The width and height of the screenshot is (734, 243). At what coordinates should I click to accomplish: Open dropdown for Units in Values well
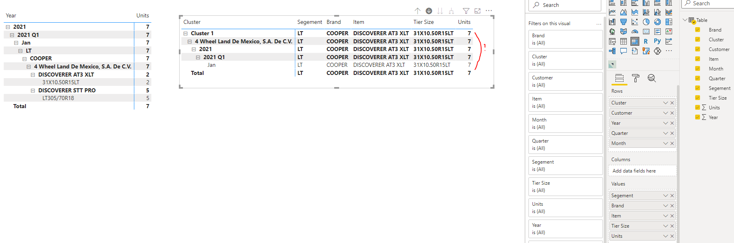pos(665,236)
